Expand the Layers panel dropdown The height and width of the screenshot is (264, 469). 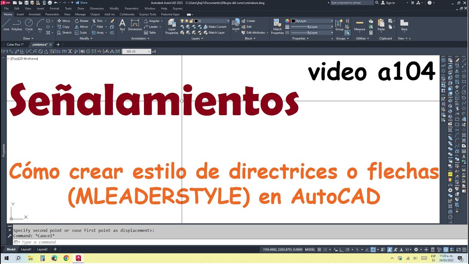tap(197, 38)
